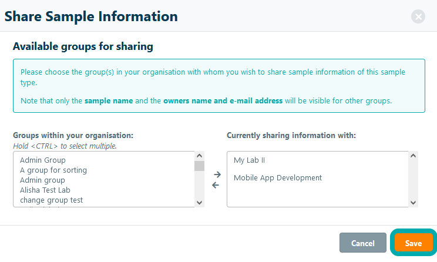Image resolution: width=437 pixels, height=262 pixels.
Task: Select 'Admin group' entry above Alisha Test Lab
Action: 42,180
